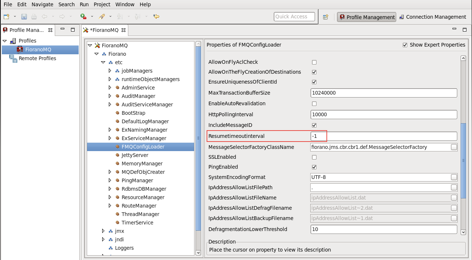The height and width of the screenshot is (260, 472).
Task: Open the Navigate menu
Action: [42, 4]
